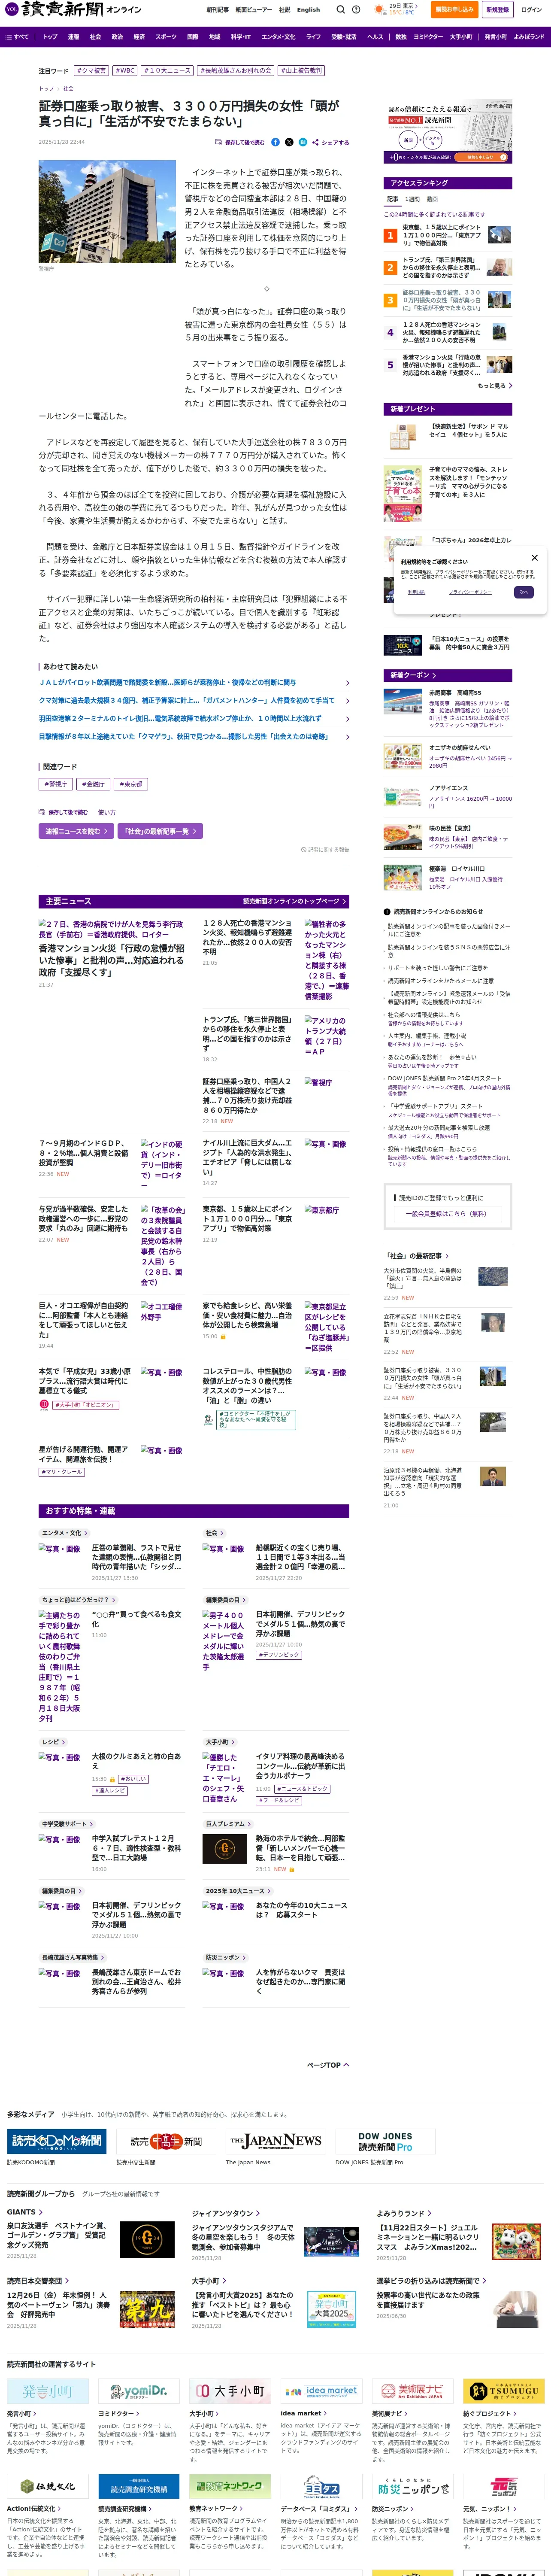Open the '発言小町' site logo
Screen dimensions: 551x2576
pyautogui.click(x=48, y=2391)
